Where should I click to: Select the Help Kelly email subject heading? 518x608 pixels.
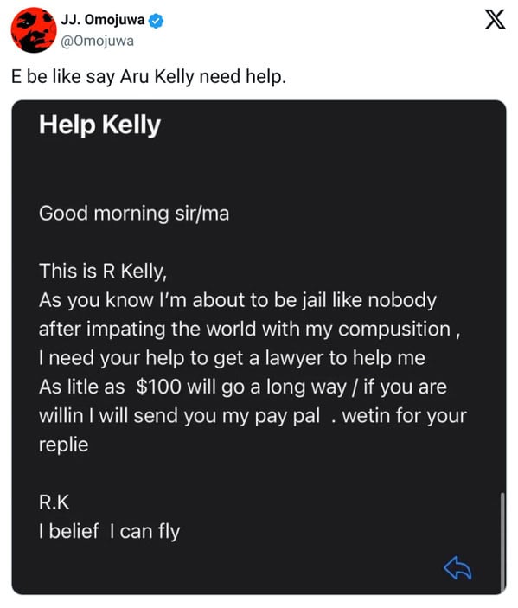click(x=99, y=125)
